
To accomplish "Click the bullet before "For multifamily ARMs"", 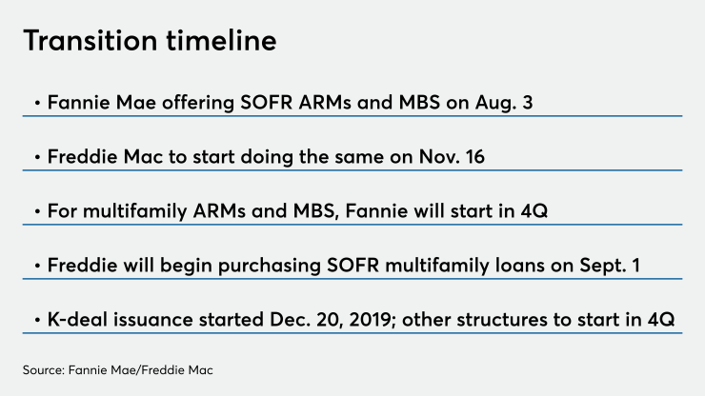I will pyautogui.click(x=36, y=208).
